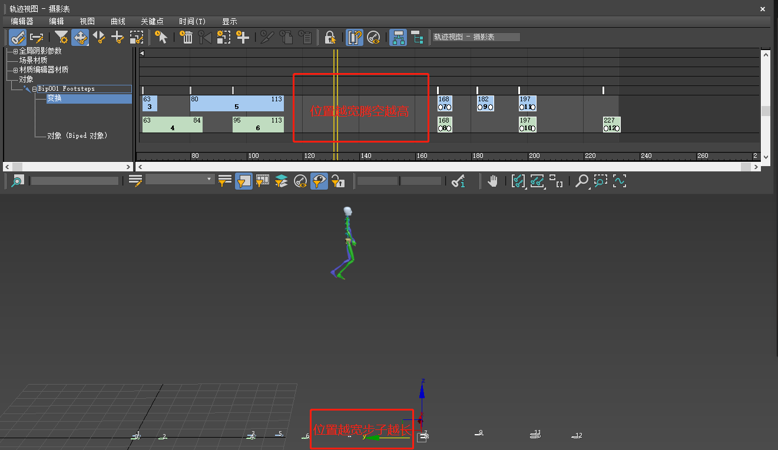
Task: Select the Edit Ranges tool
Action: coord(37,37)
